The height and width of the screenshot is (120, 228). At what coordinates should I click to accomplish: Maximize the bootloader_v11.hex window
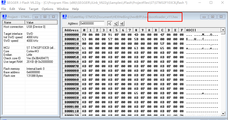(x=212, y=17)
